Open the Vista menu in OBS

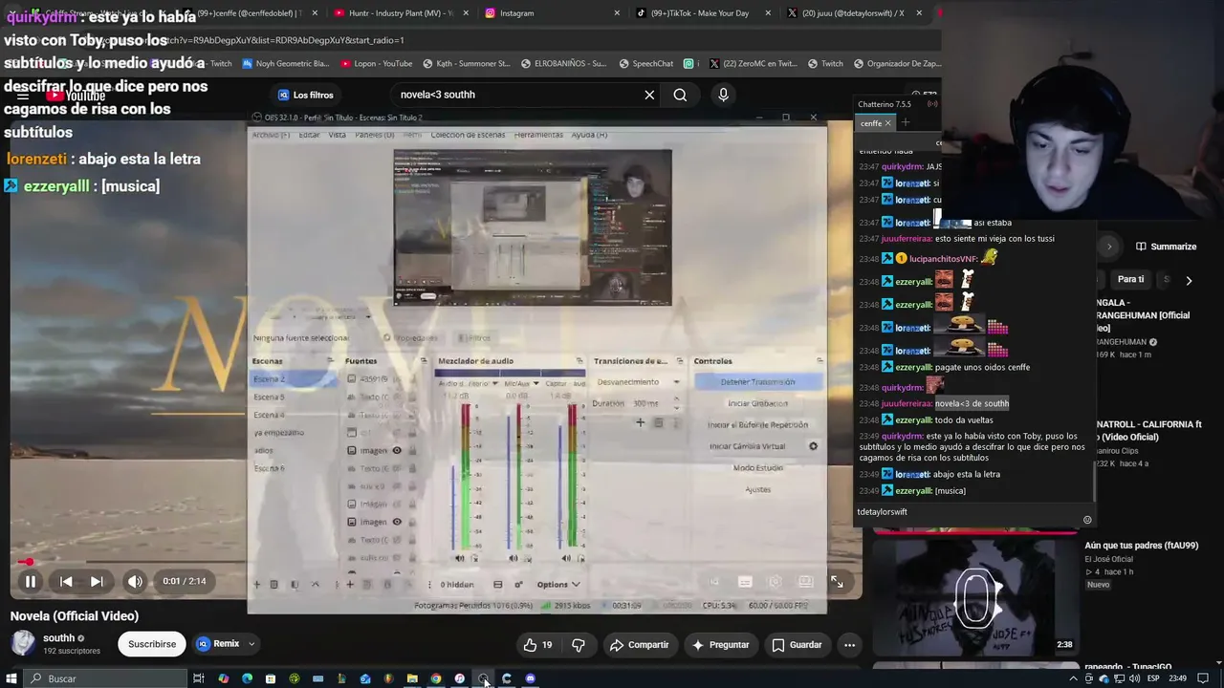tap(338, 135)
